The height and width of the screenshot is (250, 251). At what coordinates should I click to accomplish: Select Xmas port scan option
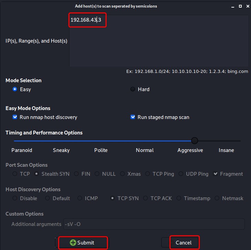(x=122, y=174)
